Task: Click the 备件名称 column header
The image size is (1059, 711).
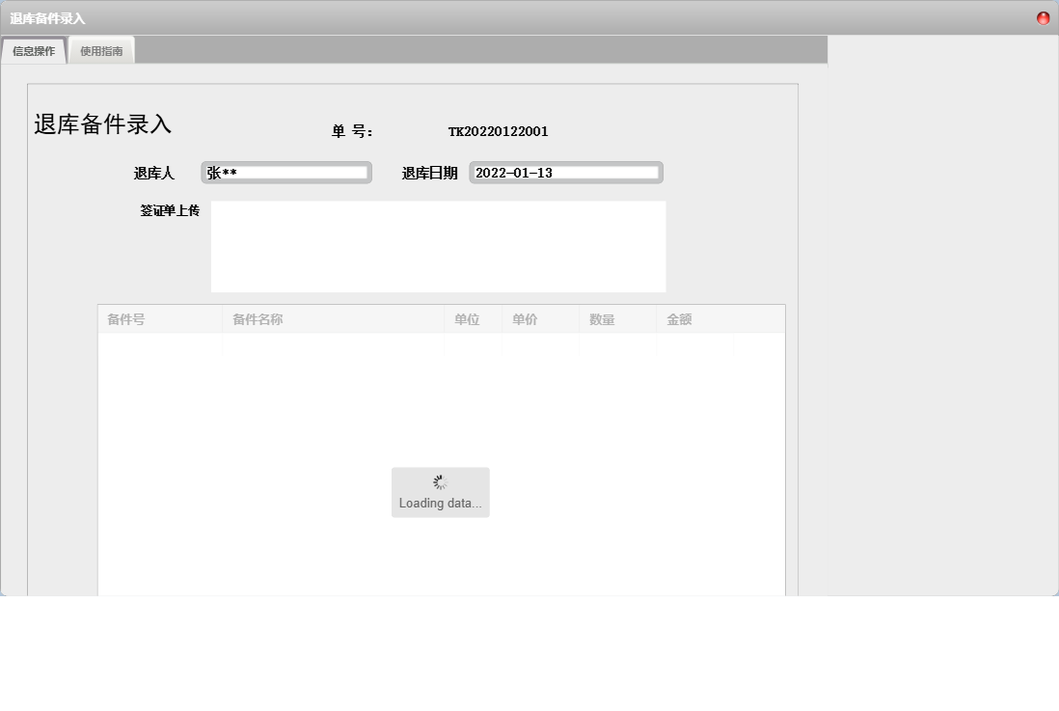Action: [257, 318]
